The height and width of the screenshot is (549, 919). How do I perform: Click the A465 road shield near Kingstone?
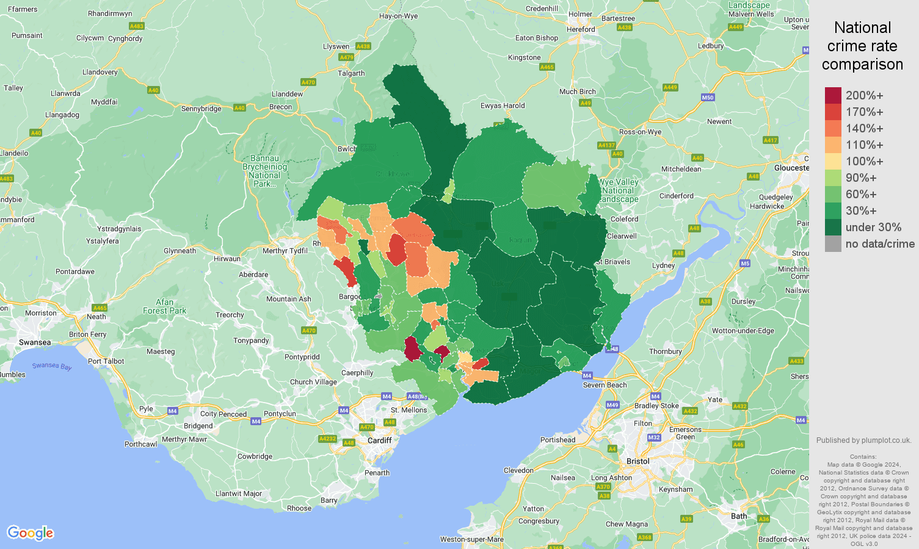[547, 67]
